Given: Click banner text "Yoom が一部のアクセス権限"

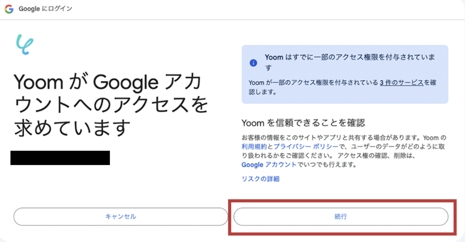Looking at the screenshot, I should [x=312, y=83].
